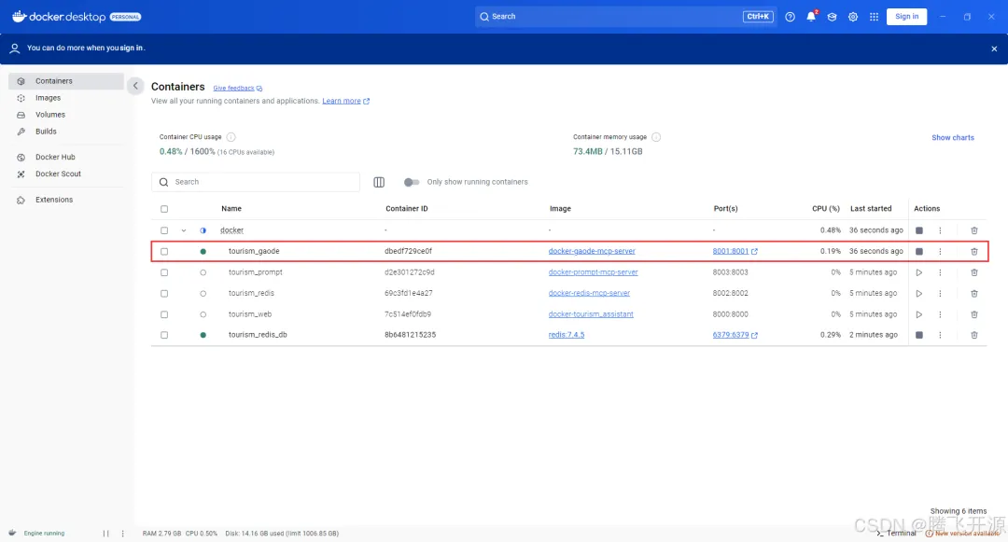The width and height of the screenshot is (1008, 542).
Task: Open more actions for tourism_prompt
Action: 940,272
